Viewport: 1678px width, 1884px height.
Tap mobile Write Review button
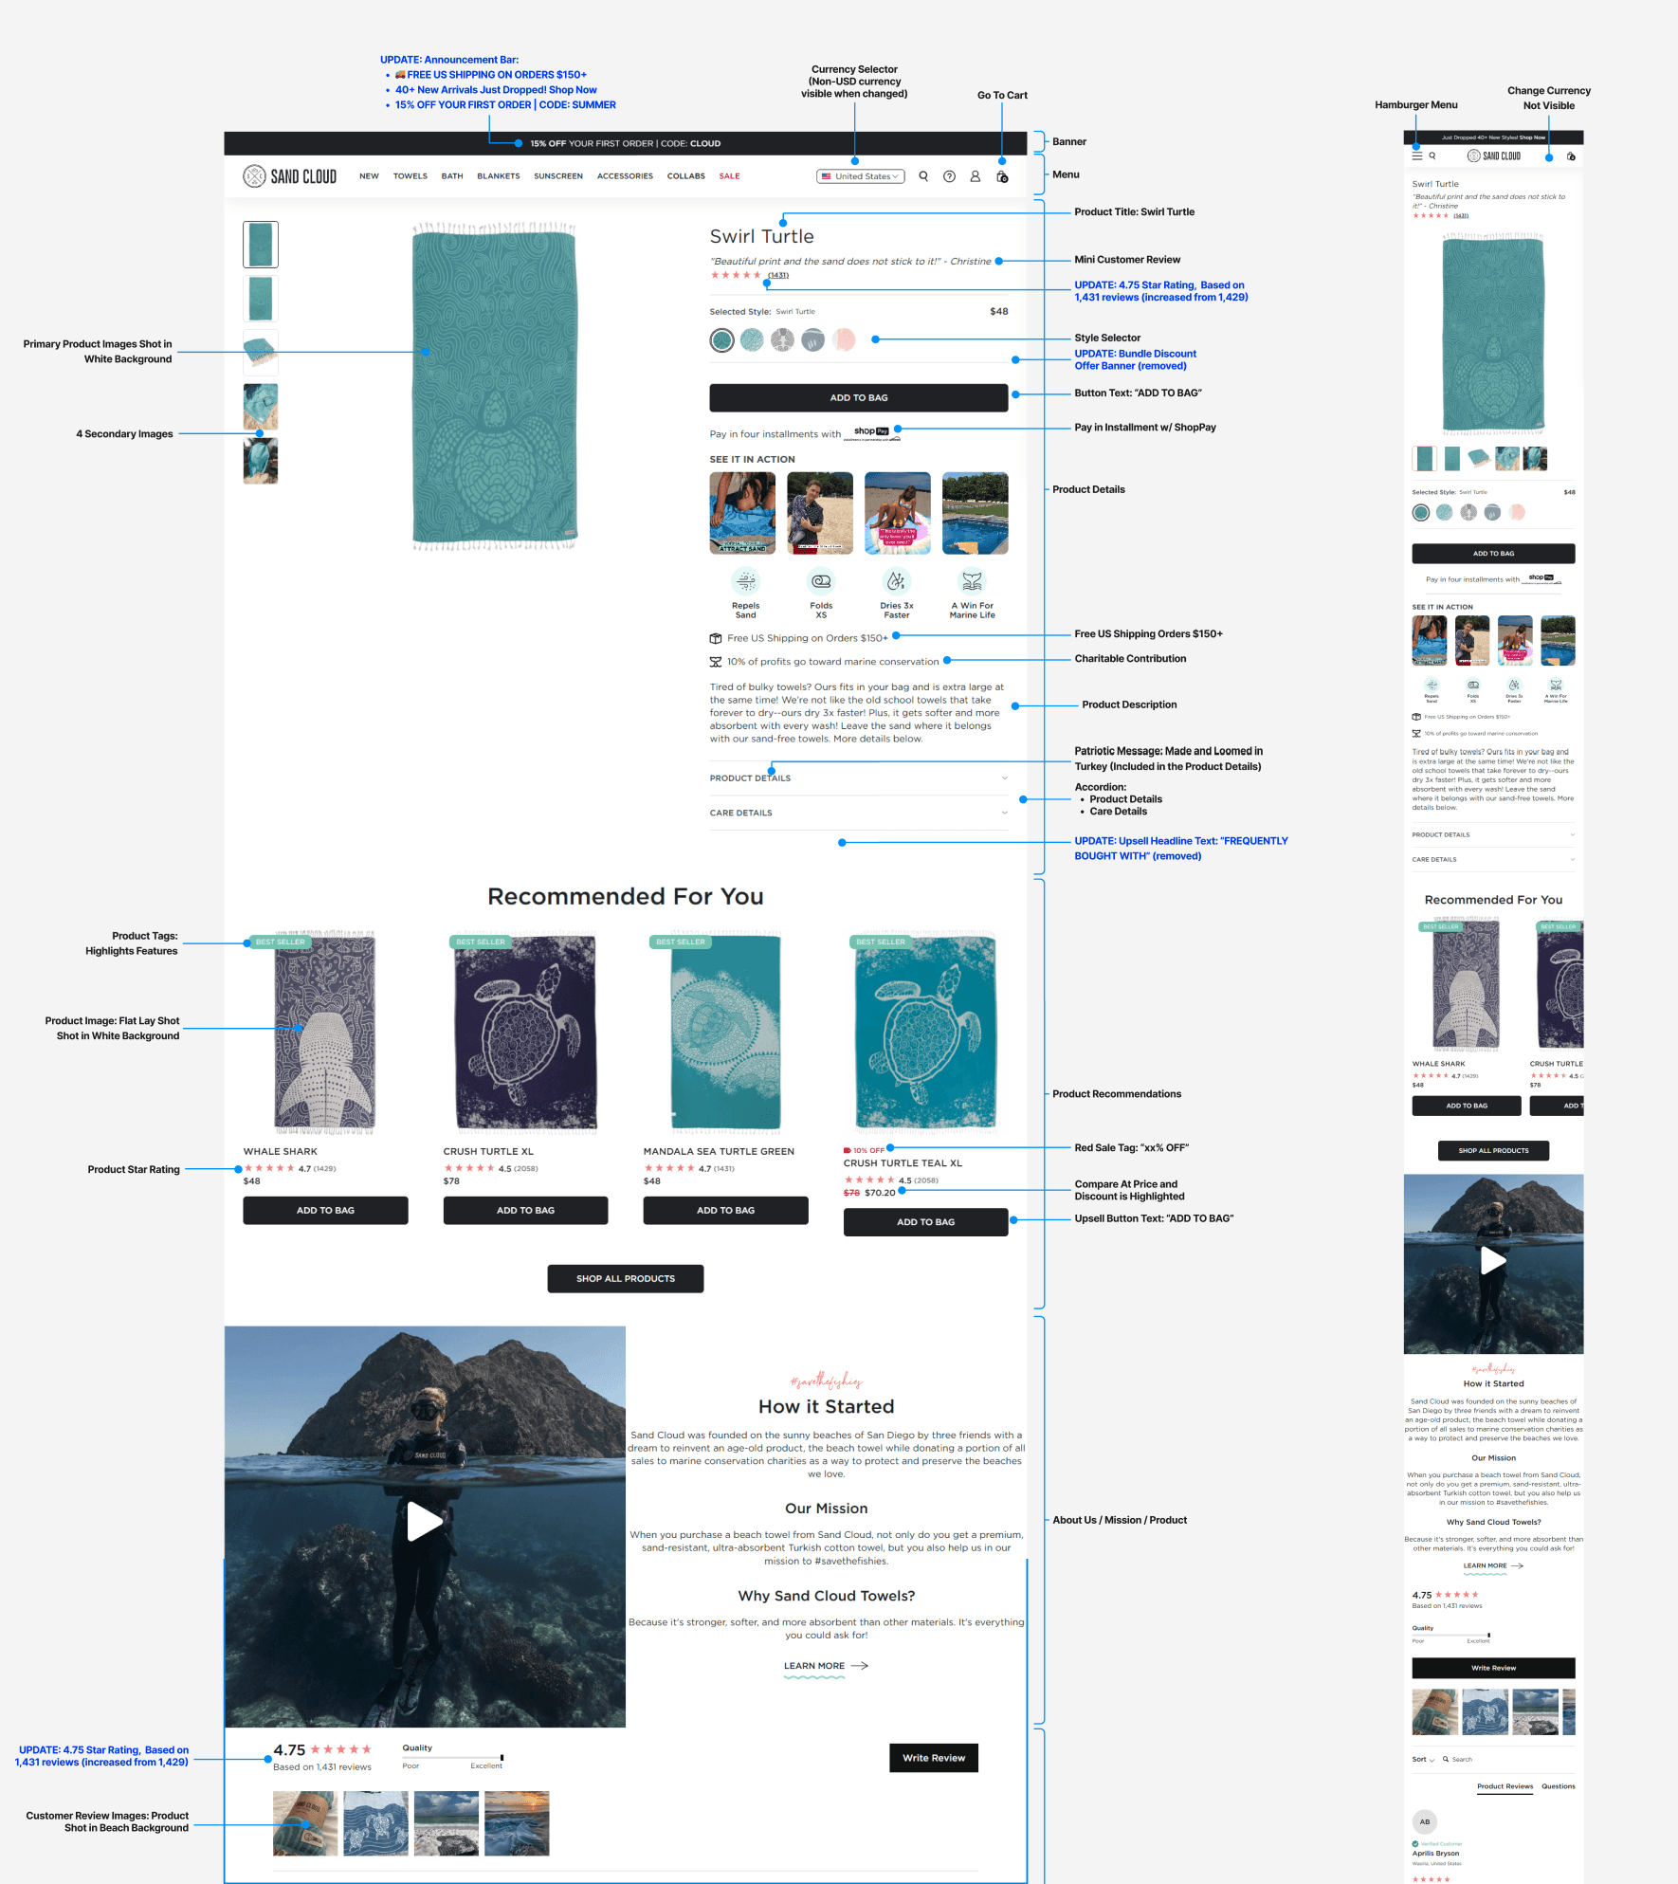1493,1668
